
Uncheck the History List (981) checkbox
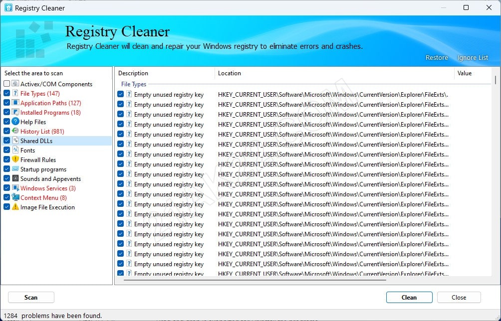[x=6, y=131]
